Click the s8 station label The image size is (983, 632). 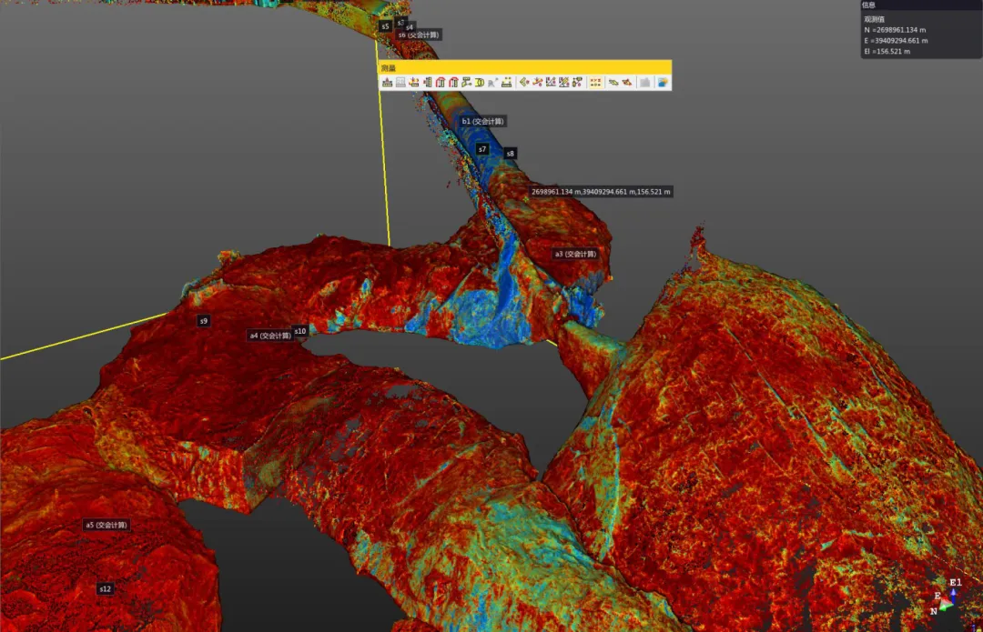(x=511, y=154)
